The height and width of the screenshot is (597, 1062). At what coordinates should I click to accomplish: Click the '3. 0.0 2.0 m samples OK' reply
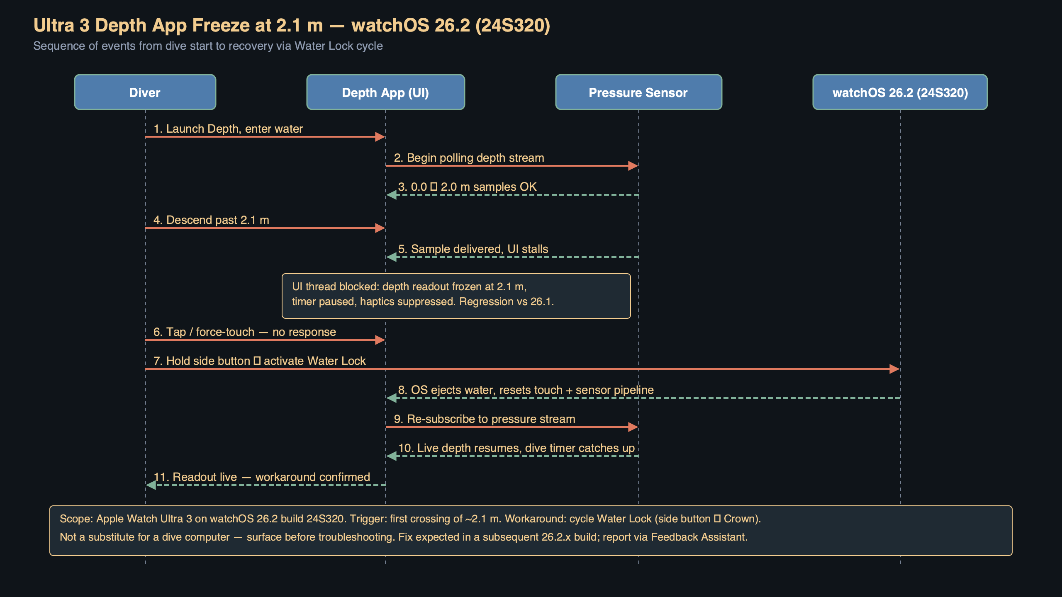point(467,187)
